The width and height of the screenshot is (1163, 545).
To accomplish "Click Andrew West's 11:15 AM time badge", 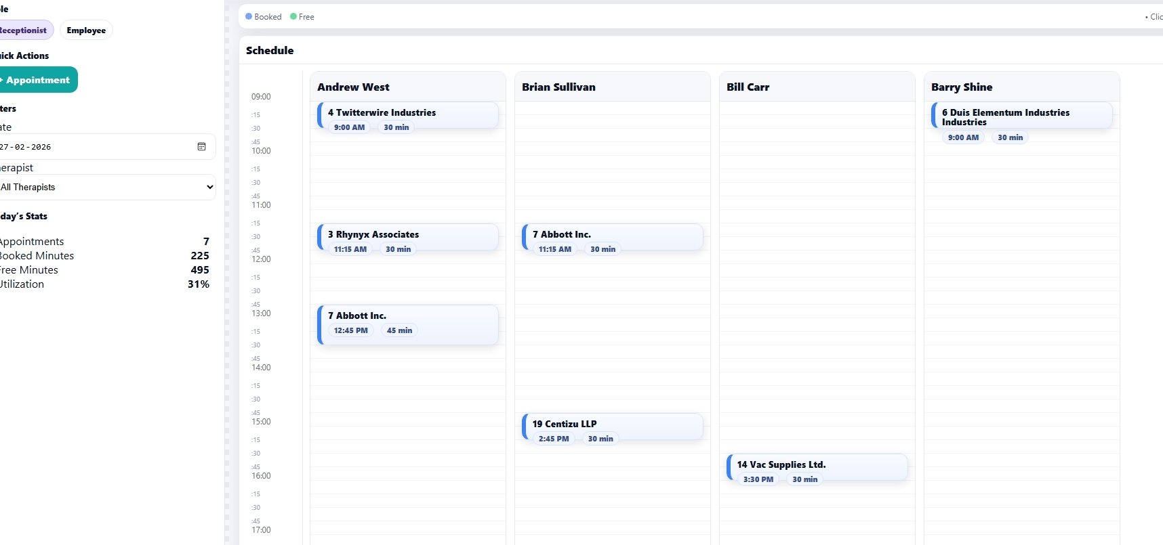I will tap(350, 249).
